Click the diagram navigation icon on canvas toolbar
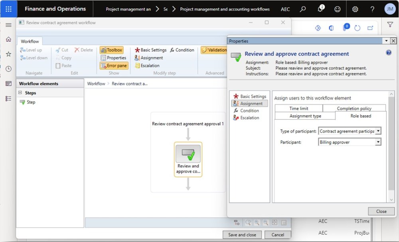 click(237, 223)
